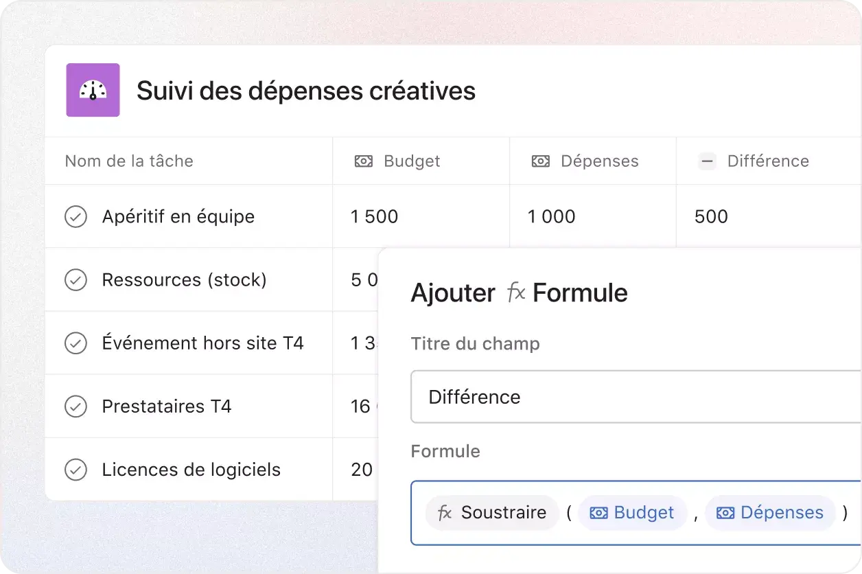Check off the Licences de logiciels task
This screenshot has height=574, width=862.
click(x=76, y=470)
